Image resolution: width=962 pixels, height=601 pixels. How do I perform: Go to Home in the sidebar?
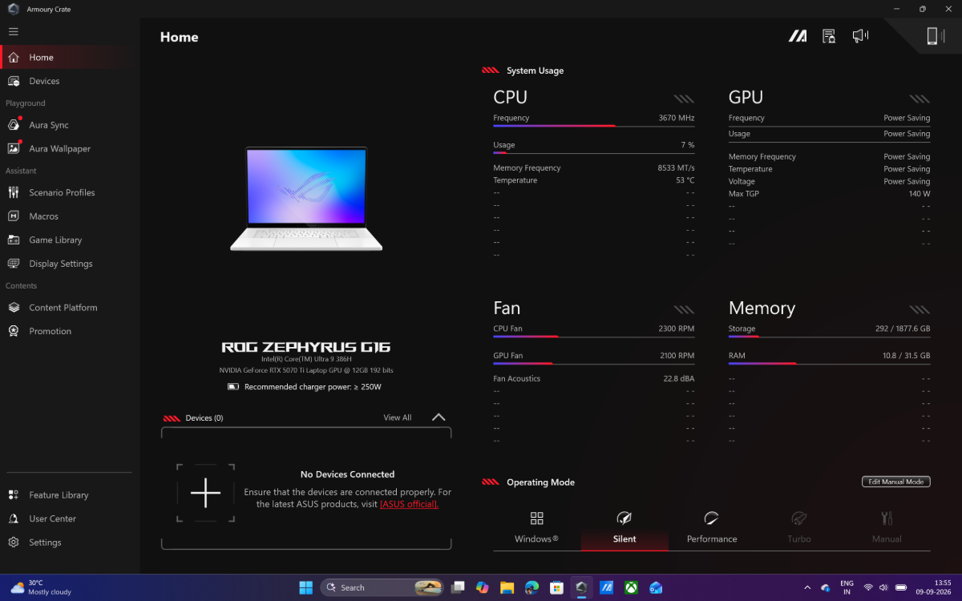(69, 58)
